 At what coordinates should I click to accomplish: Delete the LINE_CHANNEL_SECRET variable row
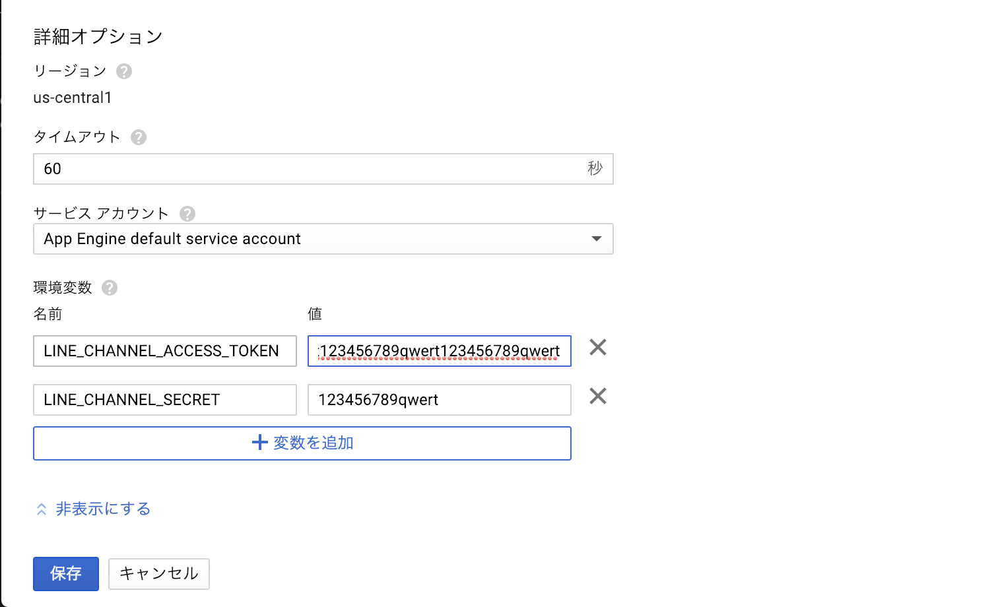pos(598,397)
